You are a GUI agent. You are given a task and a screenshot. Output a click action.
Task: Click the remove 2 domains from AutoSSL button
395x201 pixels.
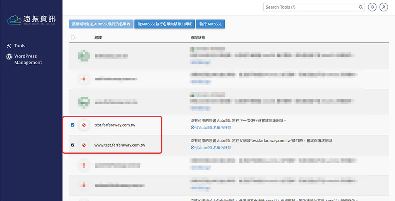[164, 24]
